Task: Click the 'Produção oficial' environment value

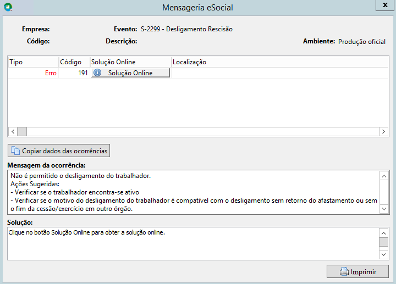Action: tap(362, 42)
